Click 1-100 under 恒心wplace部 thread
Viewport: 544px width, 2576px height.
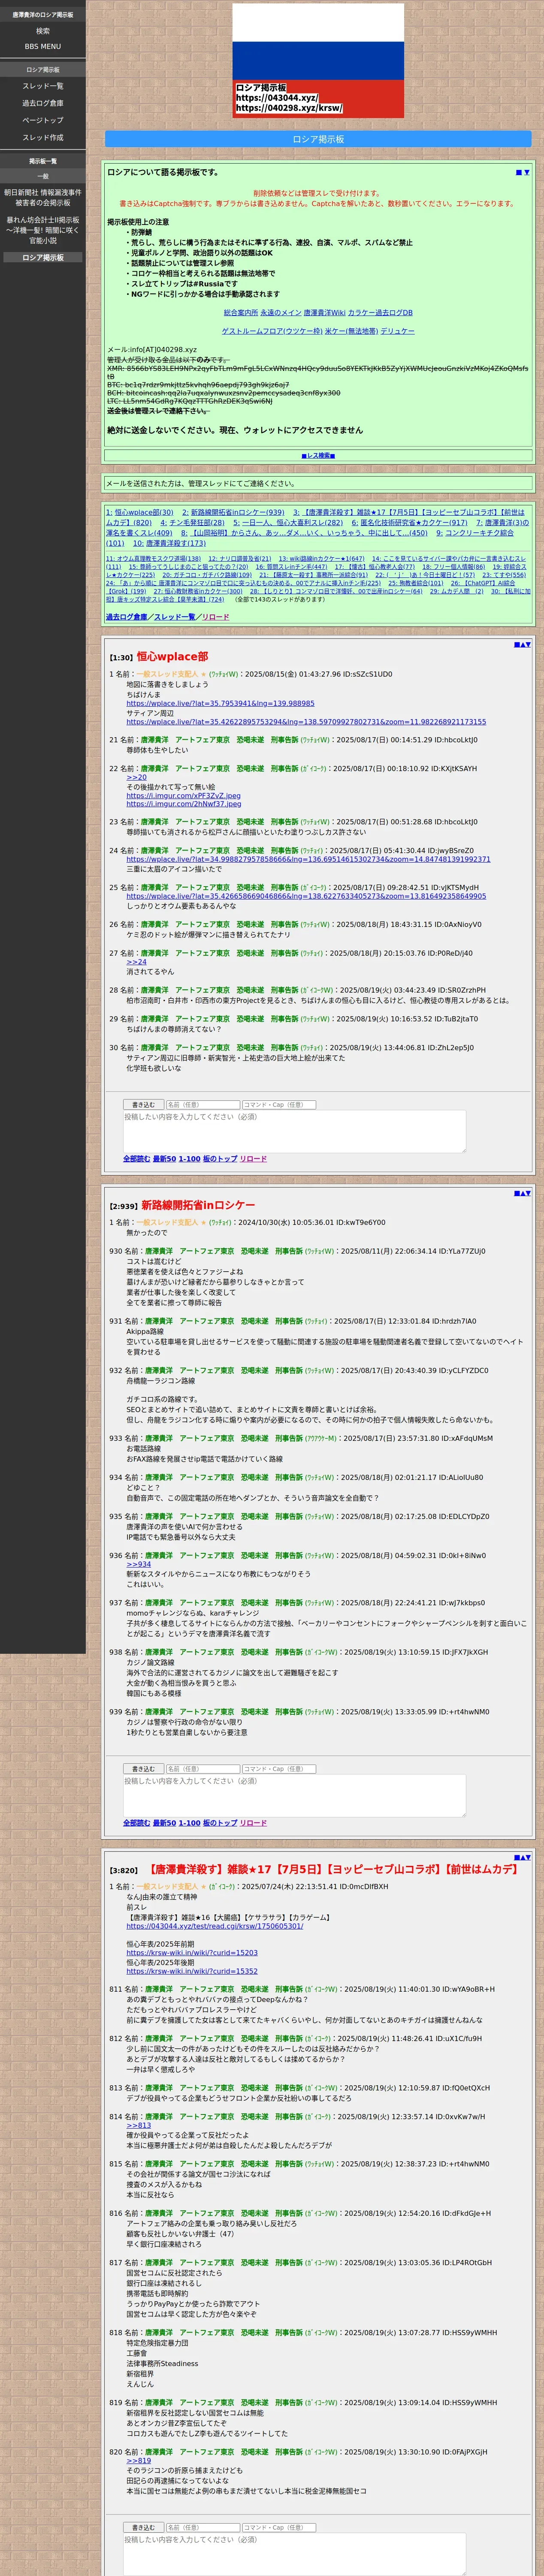tap(189, 1159)
